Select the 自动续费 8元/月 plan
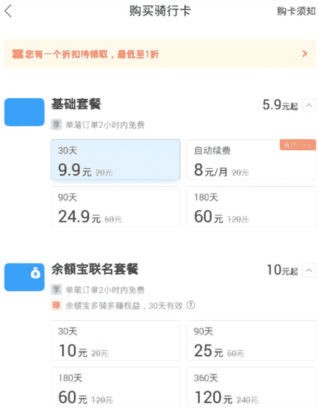This screenshot has width=318, height=413. pyautogui.click(x=251, y=160)
